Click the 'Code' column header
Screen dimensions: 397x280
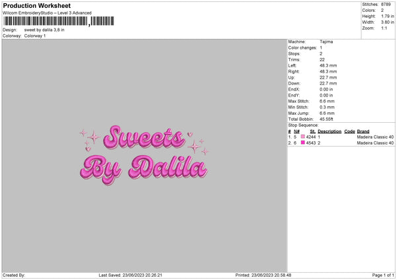point(349,131)
